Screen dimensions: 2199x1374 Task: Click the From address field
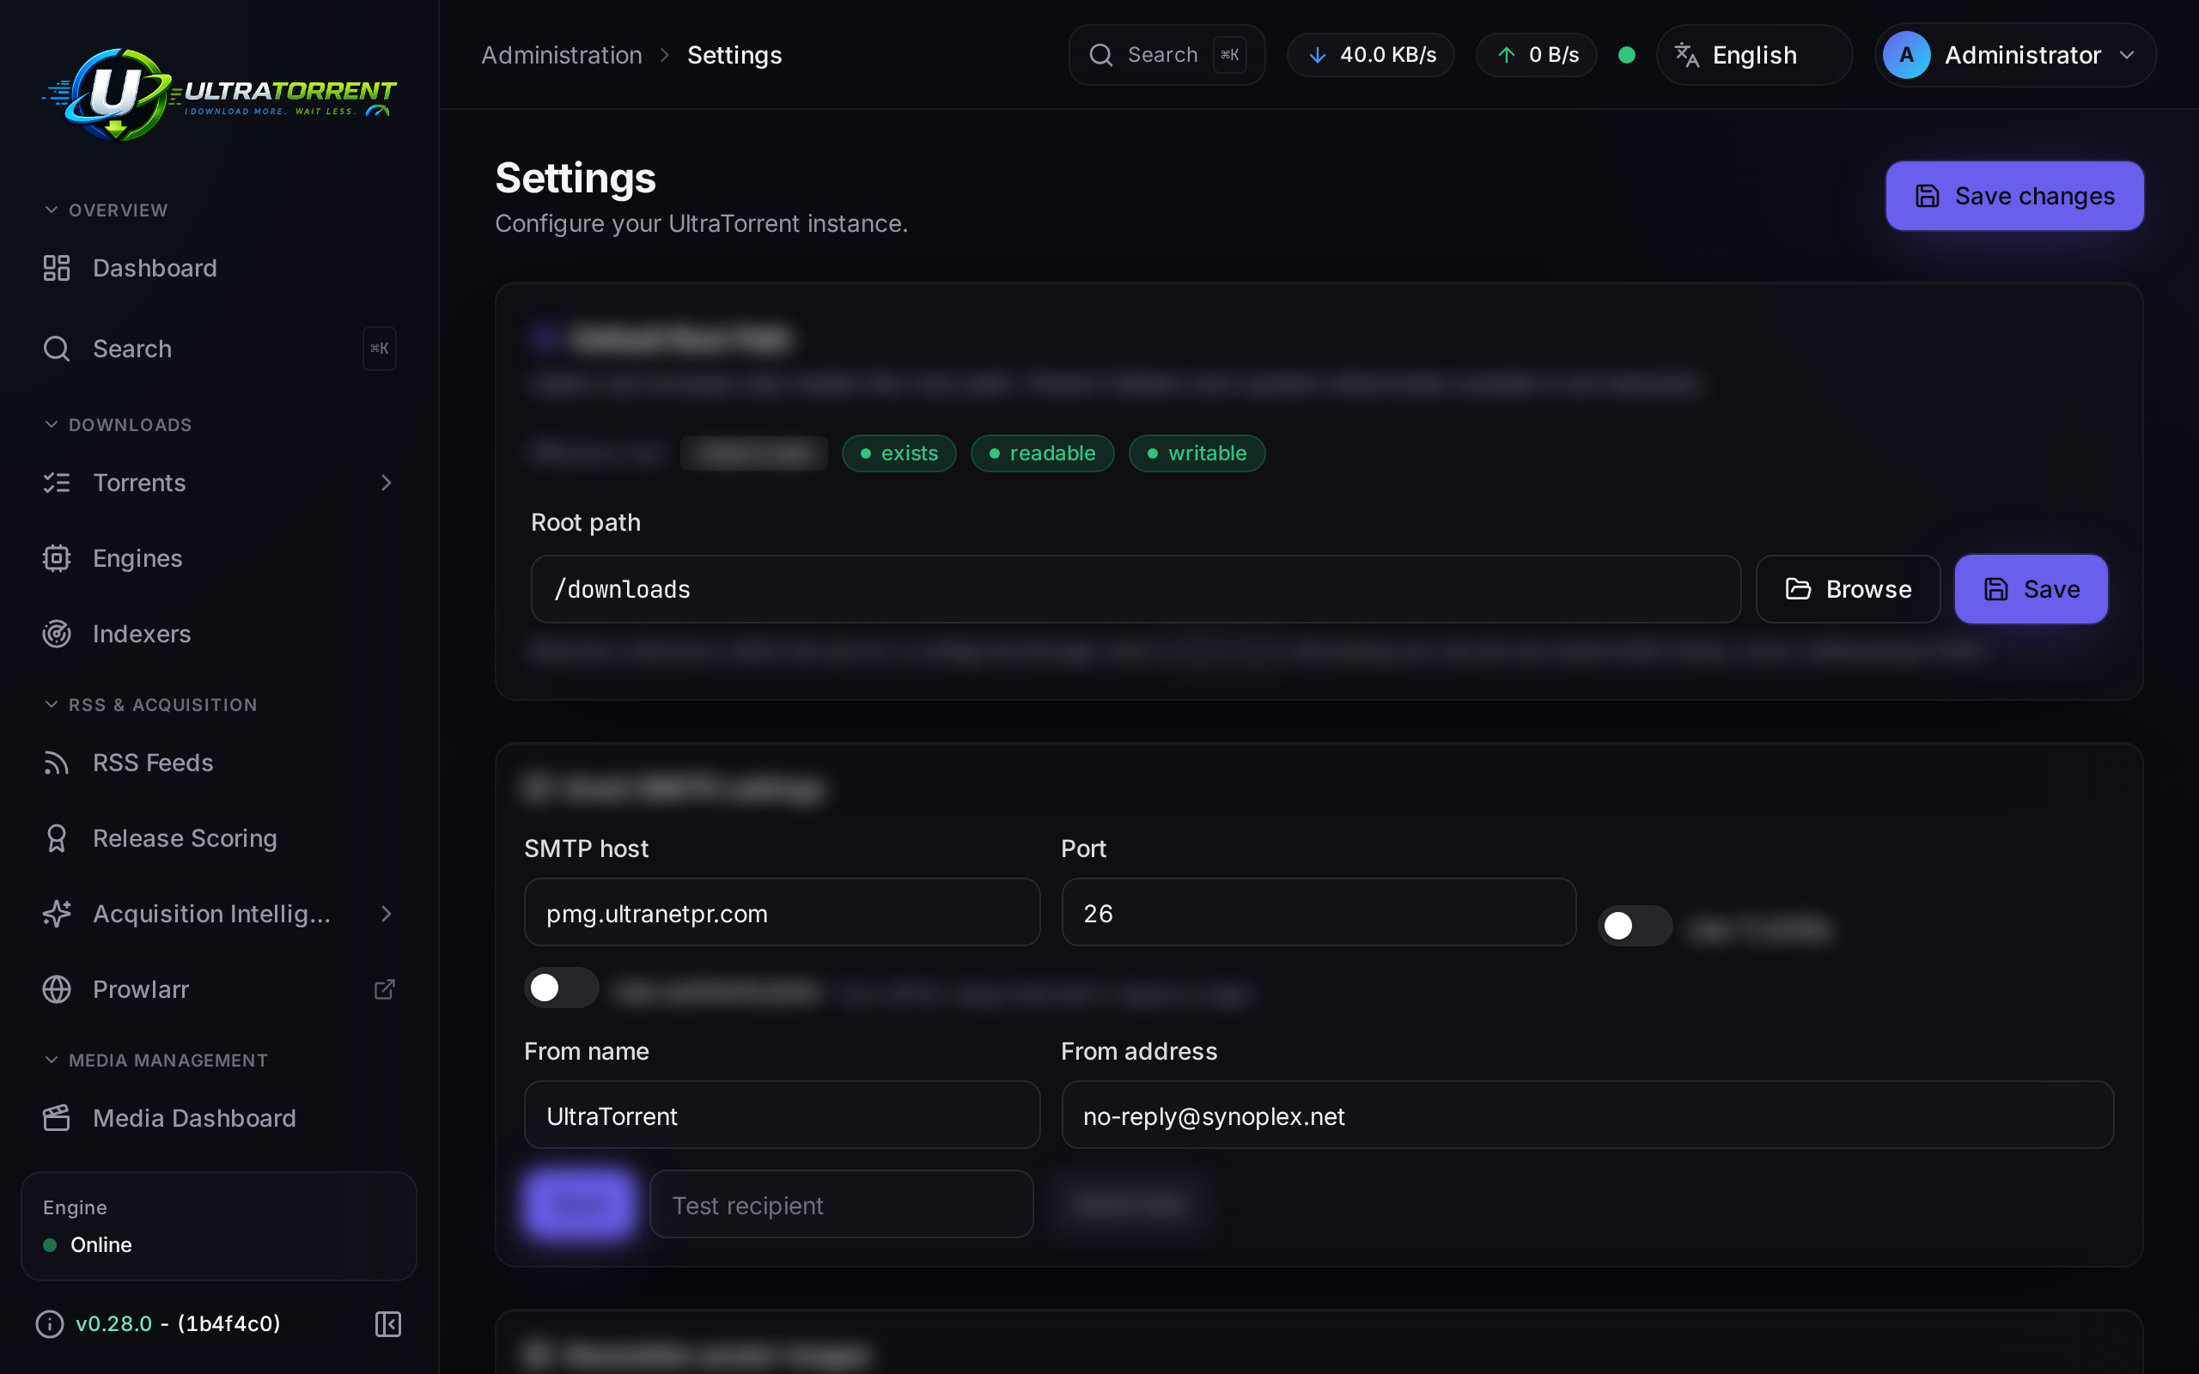tap(1587, 1115)
